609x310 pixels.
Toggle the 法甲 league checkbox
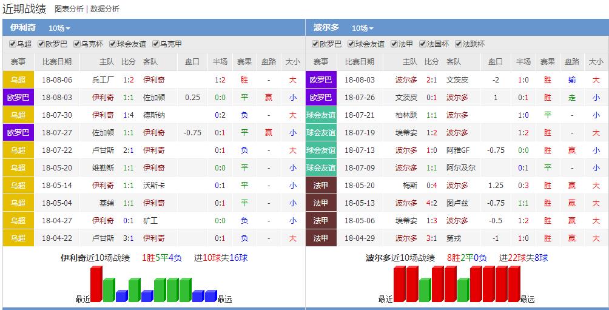tap(394, 44)
